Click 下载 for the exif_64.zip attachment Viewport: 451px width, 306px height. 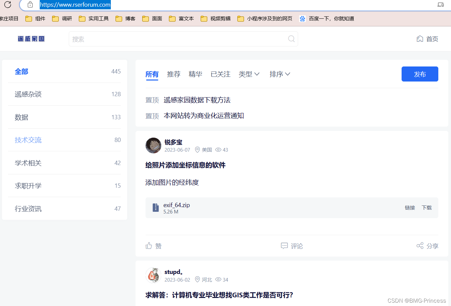pyautogui.click(x=427, y=208)
